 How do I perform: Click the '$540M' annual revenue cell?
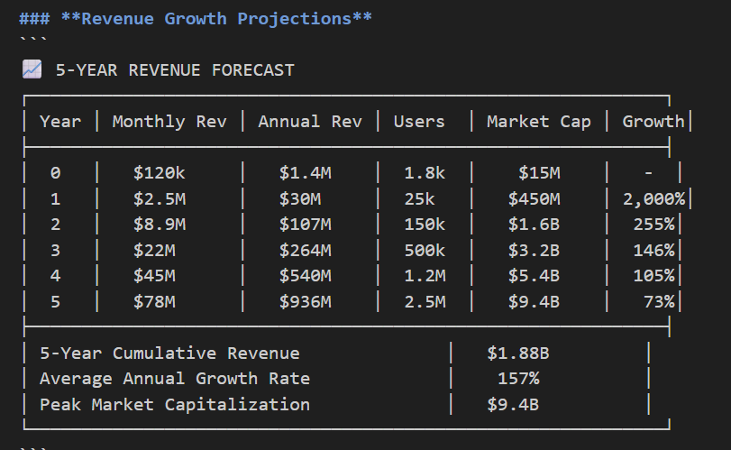pos(305,276)
